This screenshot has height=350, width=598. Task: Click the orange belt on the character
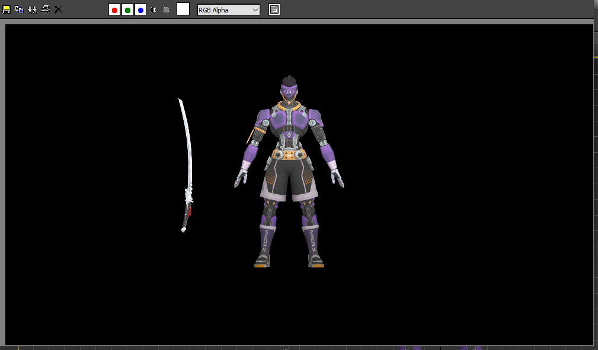tap(289, 155)
